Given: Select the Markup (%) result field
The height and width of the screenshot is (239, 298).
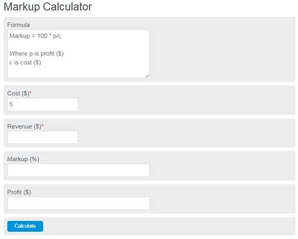Looking at the screenshot, I should click(78, 170).
